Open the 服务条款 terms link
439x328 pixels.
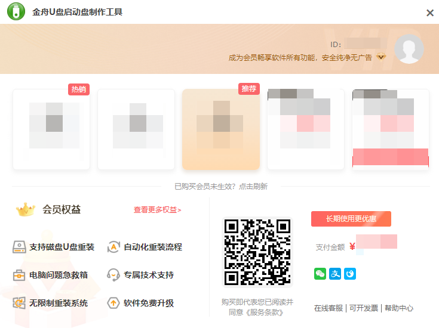[264, 312]
